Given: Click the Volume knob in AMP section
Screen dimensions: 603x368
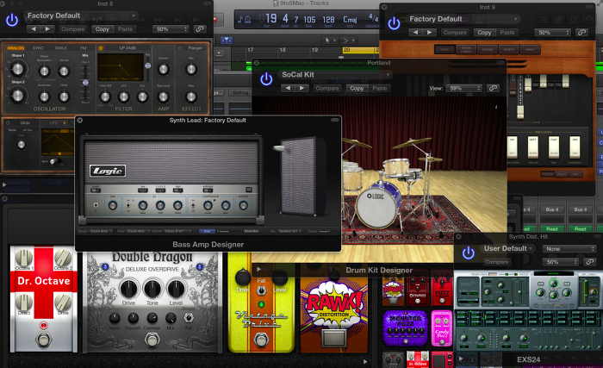Looking at the screenshot, I should [x=164, y=69].
